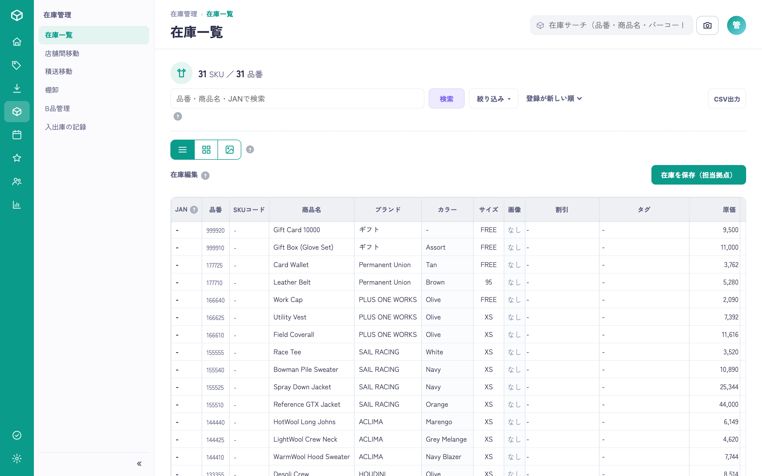The width and height of the screenshot is (762, 476).
Task: Open the download arrow sidebar icon
Action: 17,88
